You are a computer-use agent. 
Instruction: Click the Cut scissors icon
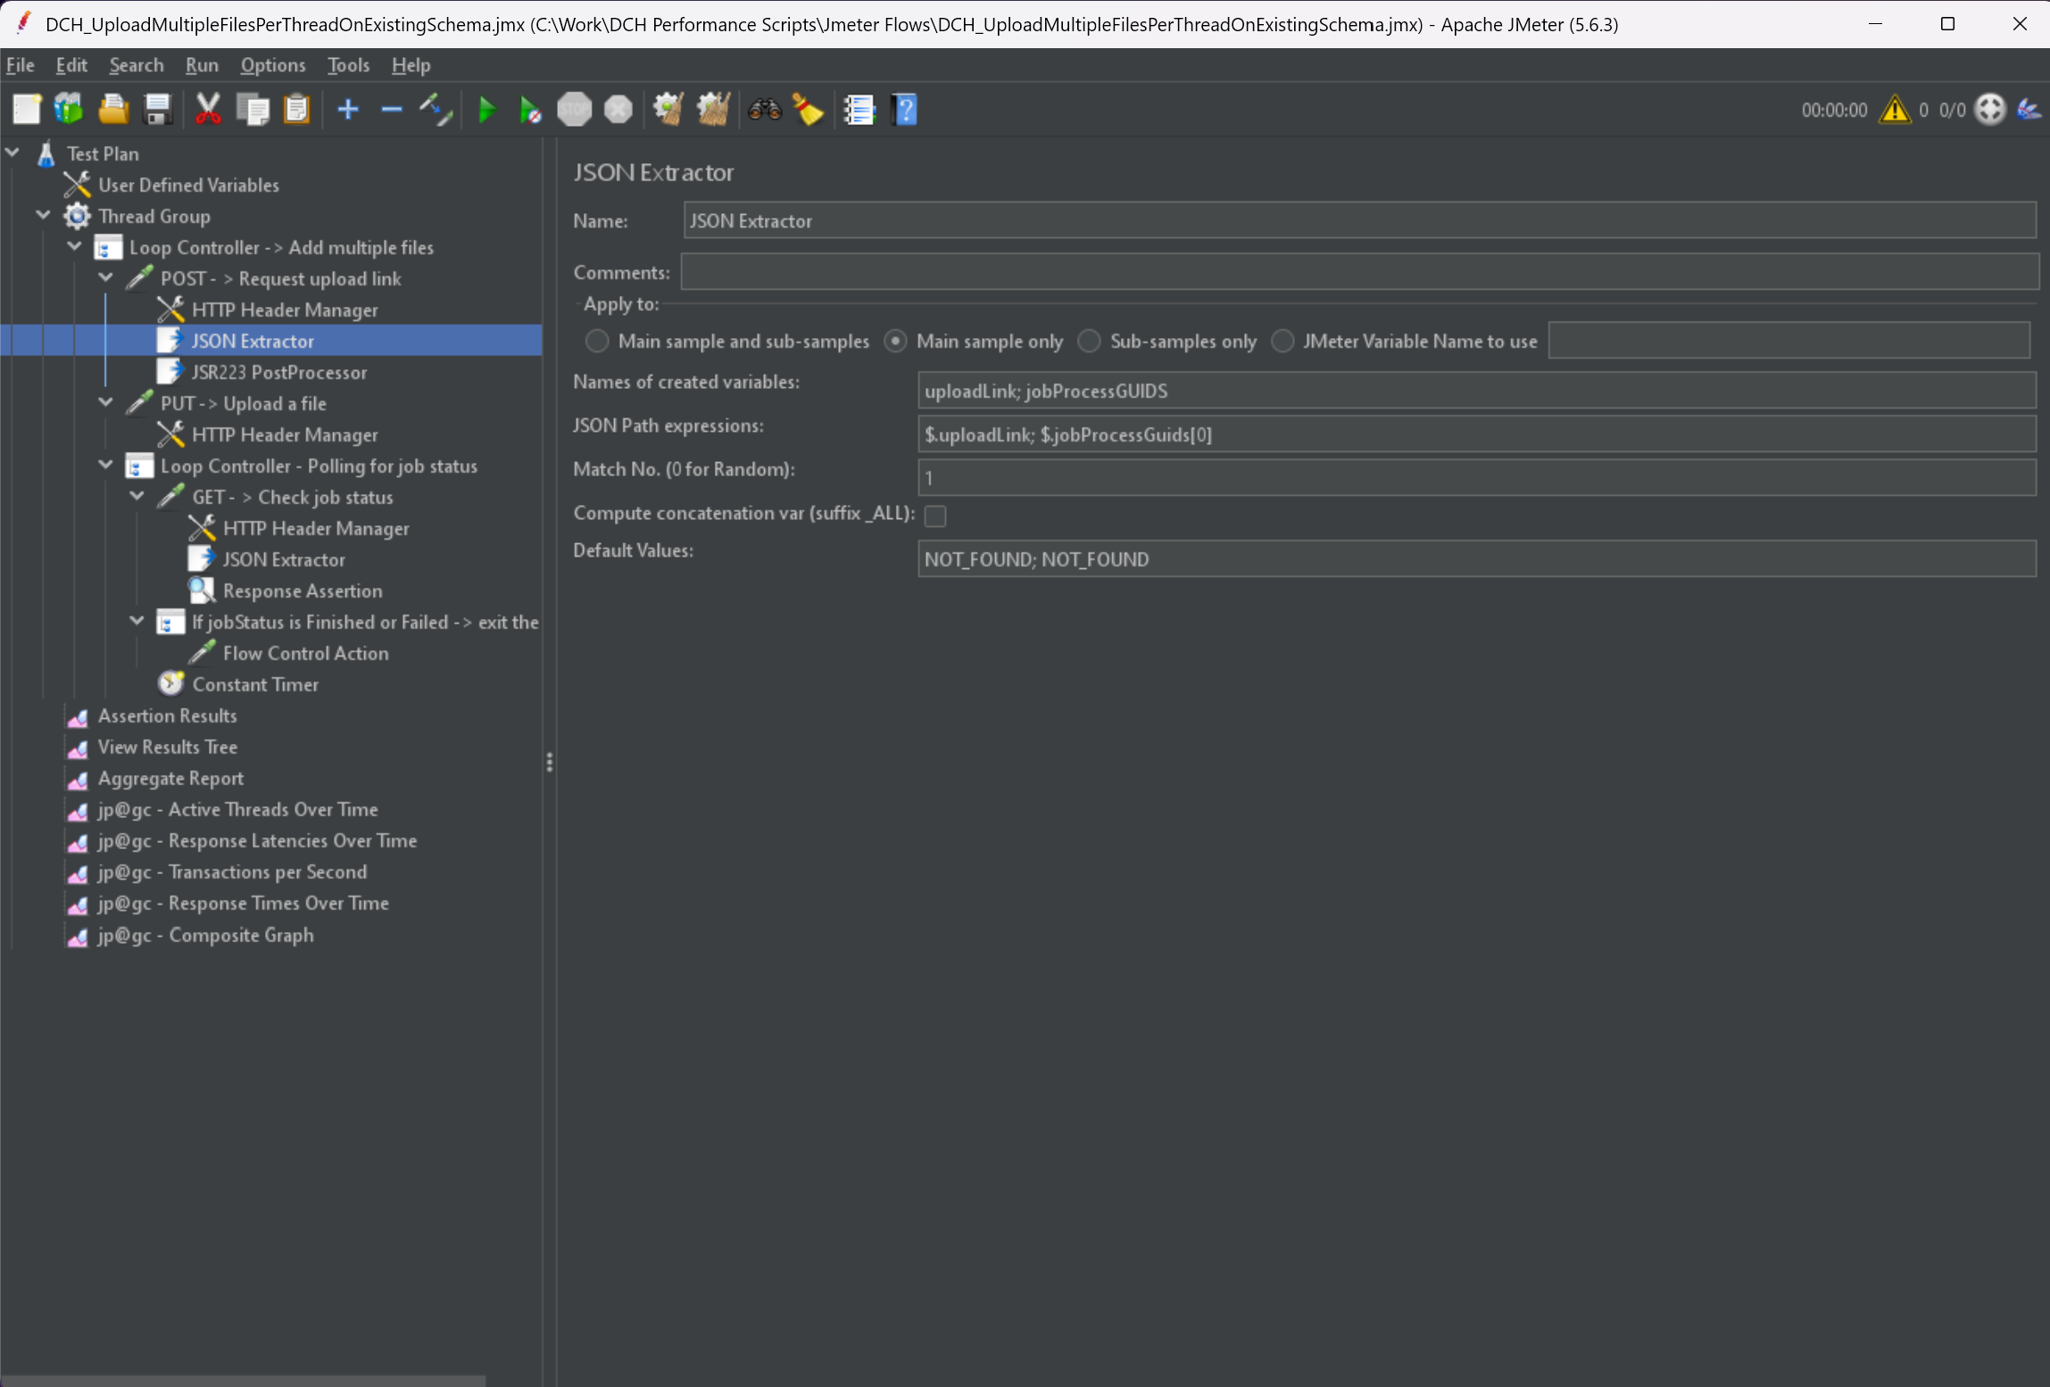coord(208,110)
